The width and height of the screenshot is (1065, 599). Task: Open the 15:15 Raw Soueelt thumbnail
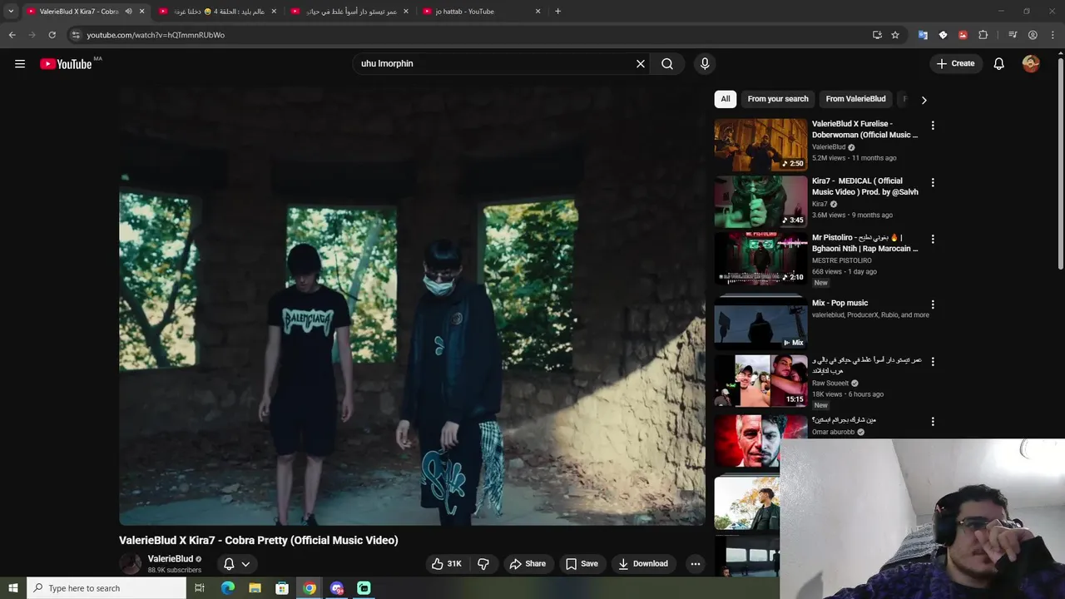coord(760,380)
